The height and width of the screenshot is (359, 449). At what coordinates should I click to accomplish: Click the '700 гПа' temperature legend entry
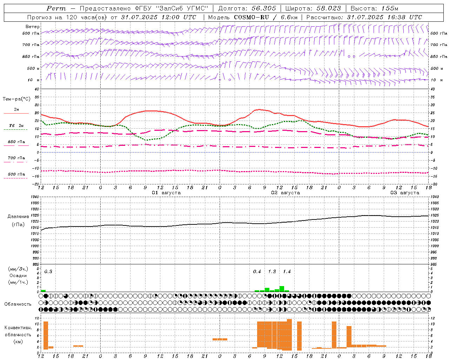point(16,158)
